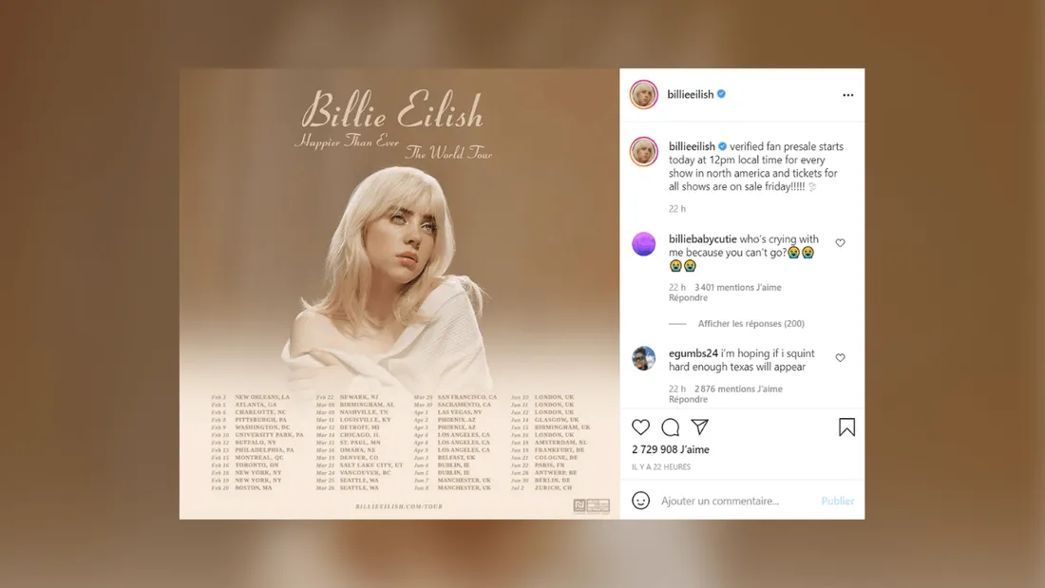Open the three-dot options menu
1045x588 pixels.
tap(847, 95)
